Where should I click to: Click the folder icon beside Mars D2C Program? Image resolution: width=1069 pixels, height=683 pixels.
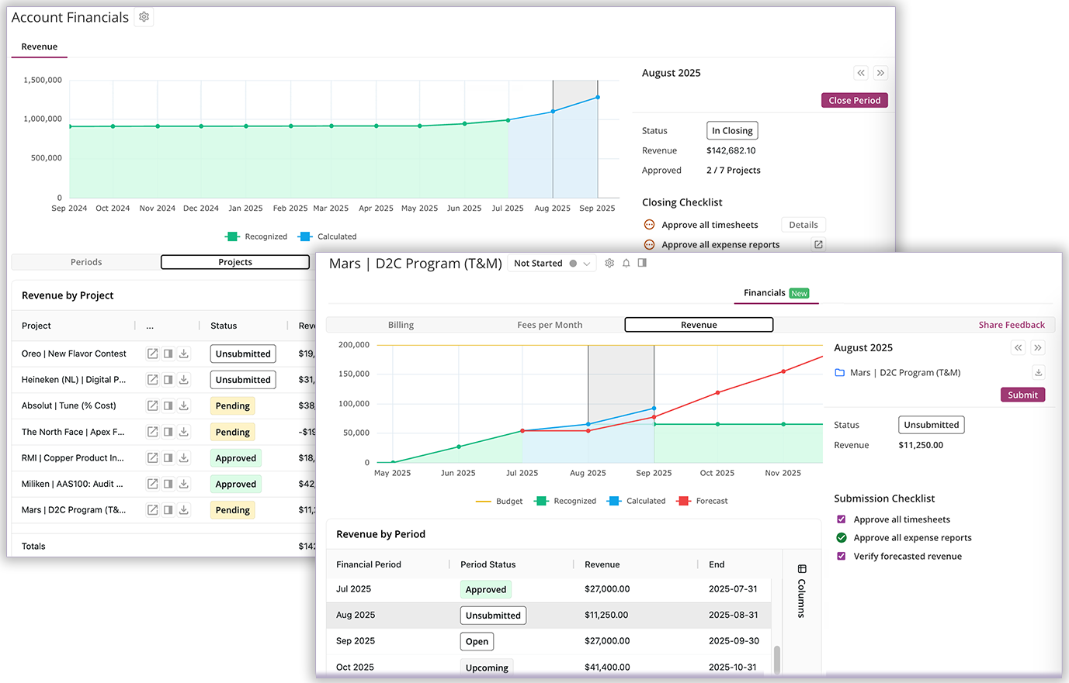(x=841, y=372)
